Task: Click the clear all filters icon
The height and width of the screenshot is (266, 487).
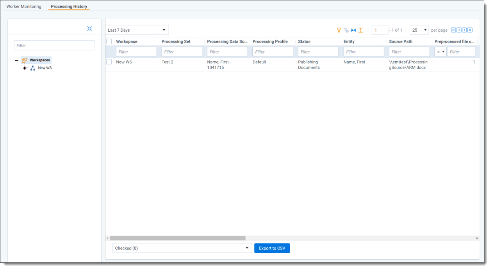Action: 346,30
